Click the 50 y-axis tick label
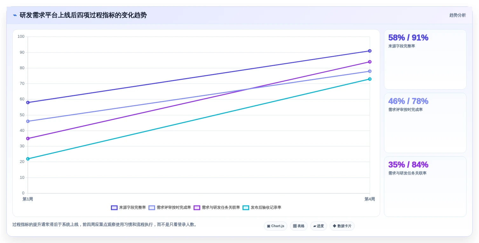Screen dimensions: 479x243 click(x=22, y=115)
